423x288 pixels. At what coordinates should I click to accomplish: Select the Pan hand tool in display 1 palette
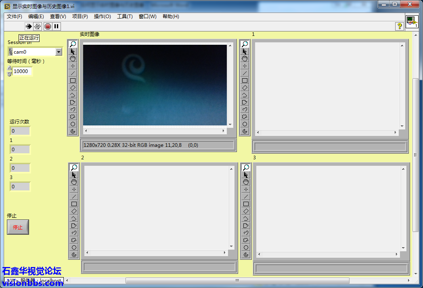[245, 58]
